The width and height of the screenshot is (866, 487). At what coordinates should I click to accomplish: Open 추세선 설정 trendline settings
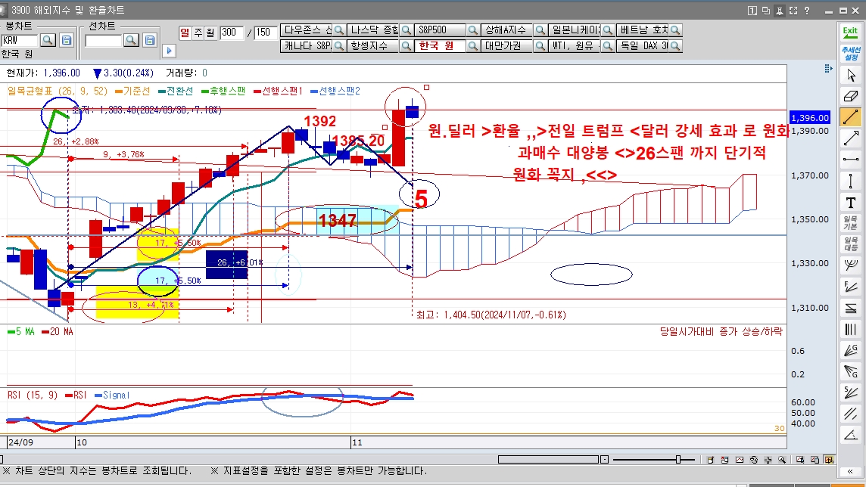tap(851, 54)
